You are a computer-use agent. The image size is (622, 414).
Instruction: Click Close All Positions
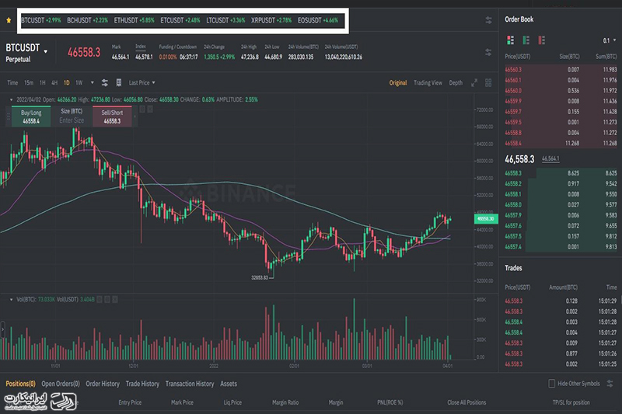pyautogui.click(x=466, y=402)
